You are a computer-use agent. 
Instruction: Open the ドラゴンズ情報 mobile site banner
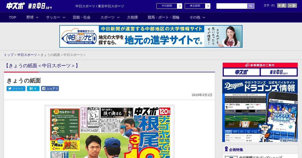pos(260,111)
